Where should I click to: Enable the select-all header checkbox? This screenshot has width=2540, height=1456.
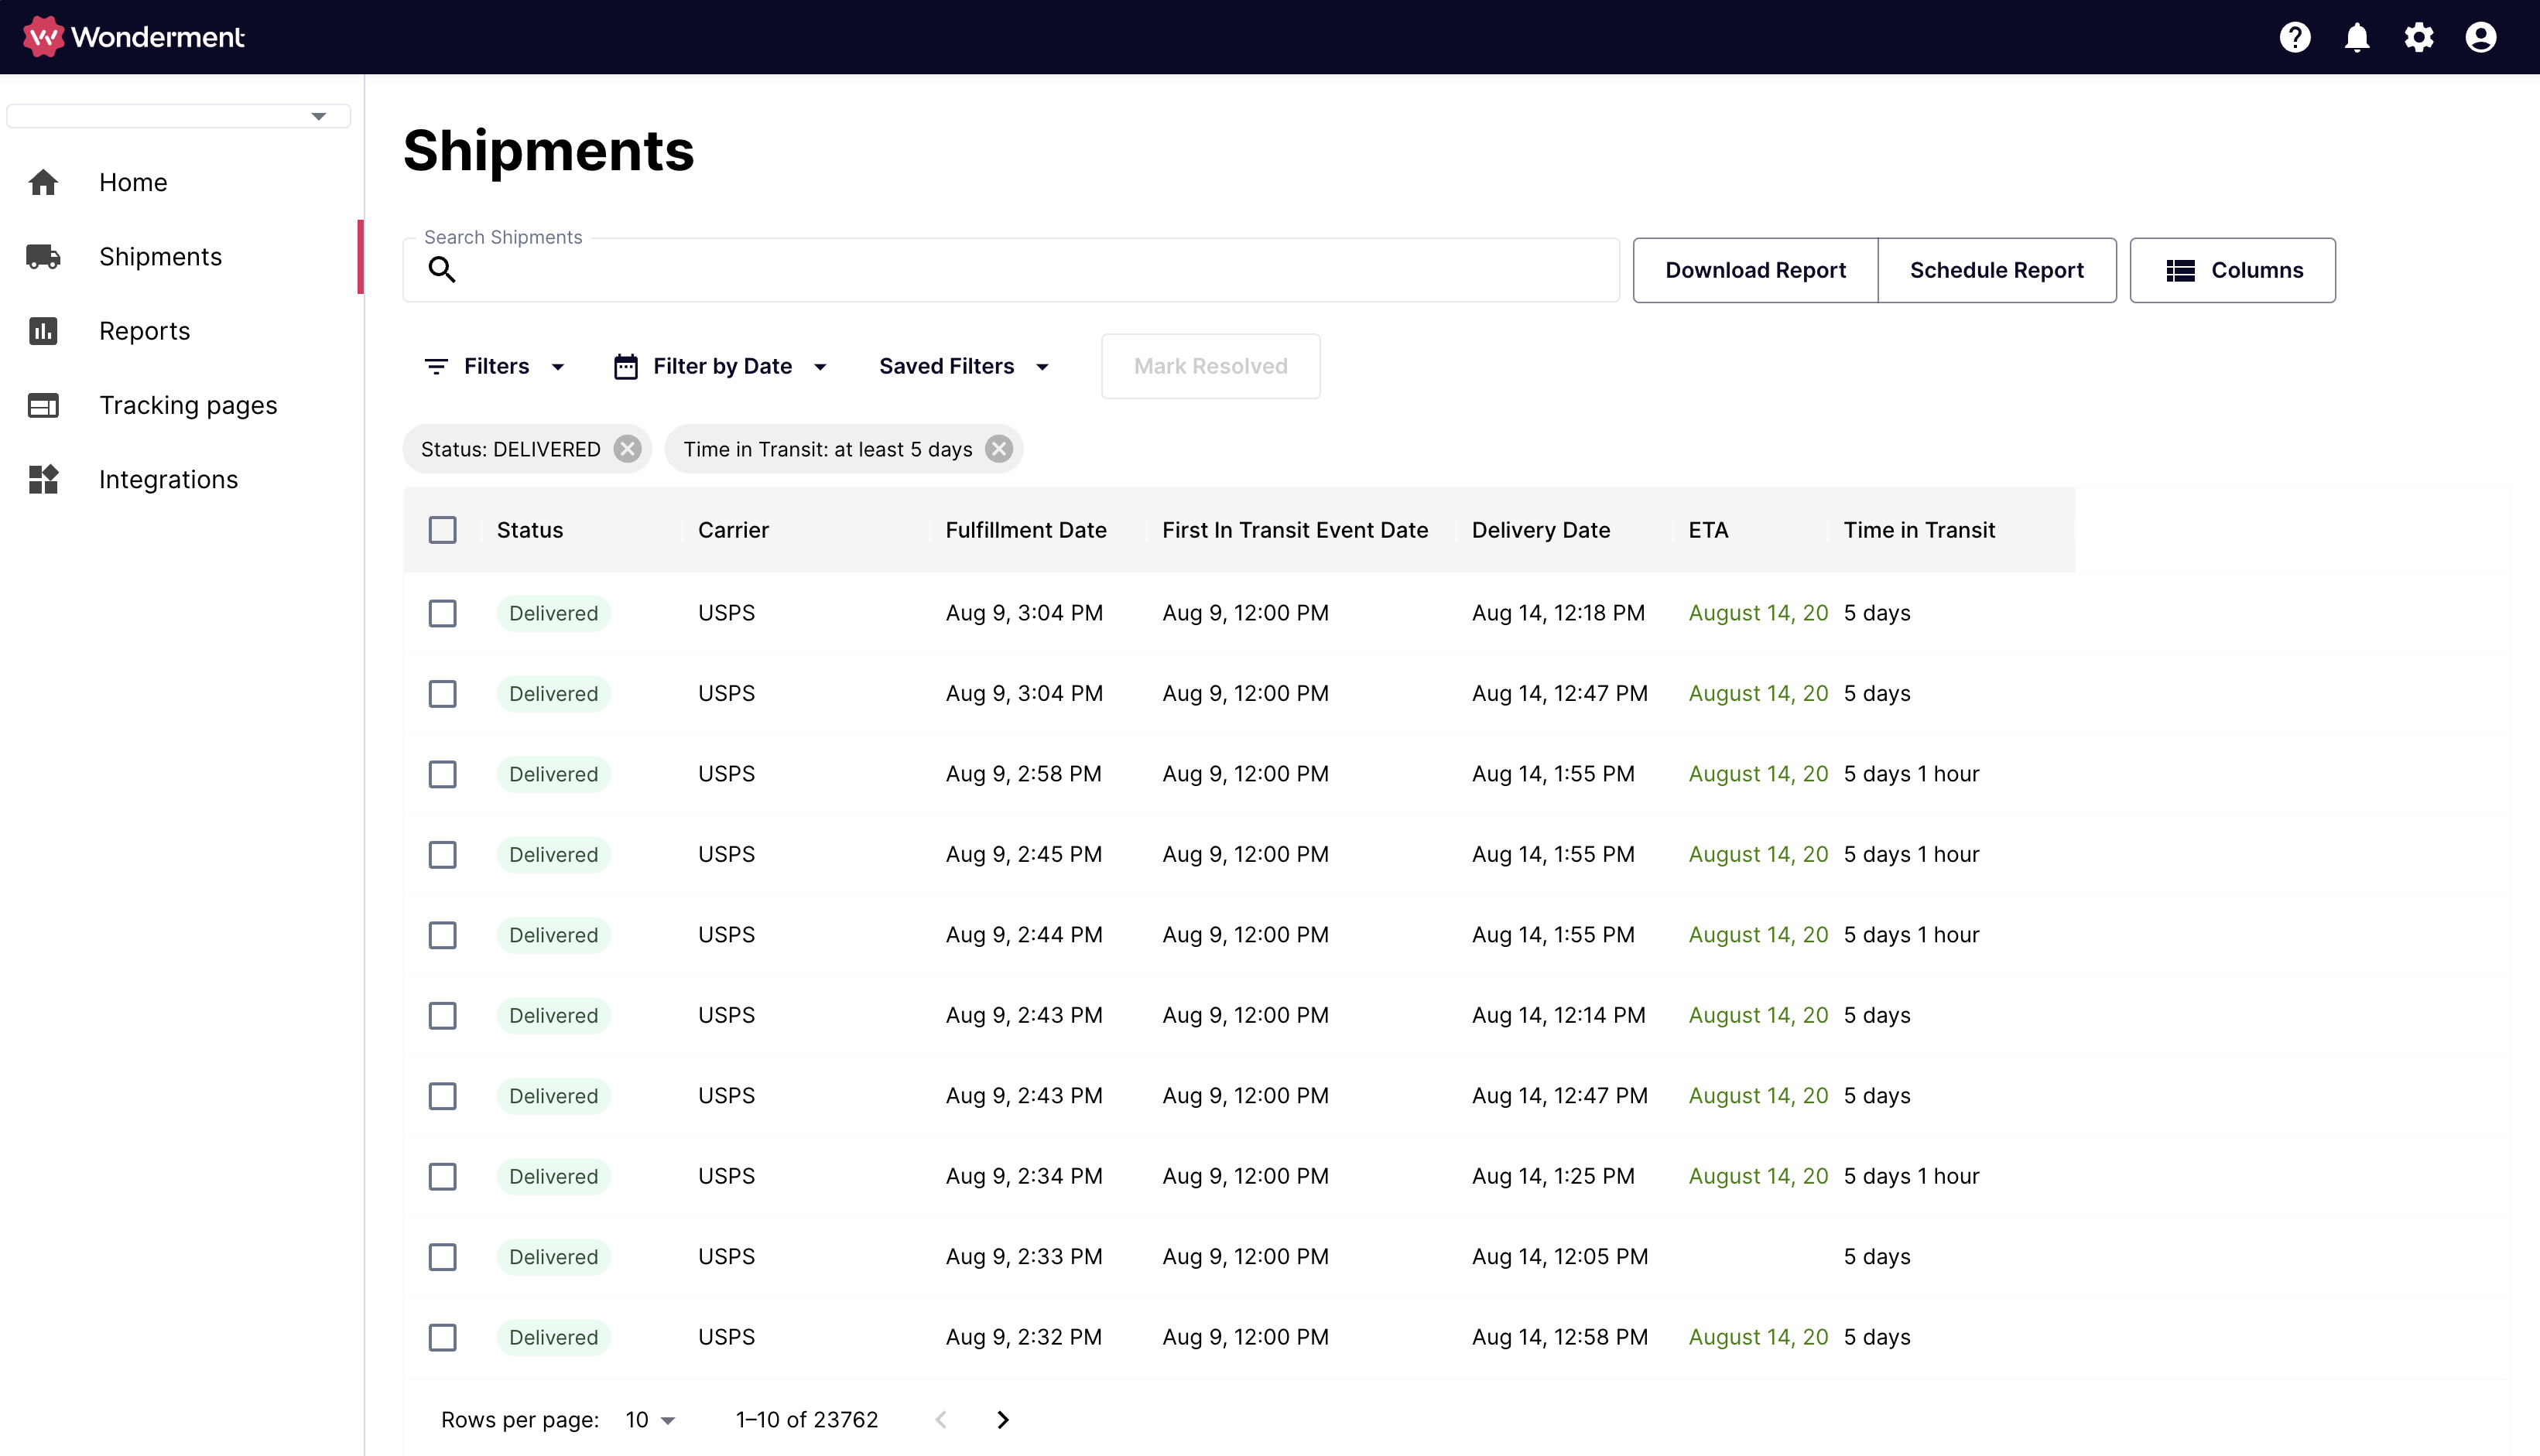pos(443,530)
